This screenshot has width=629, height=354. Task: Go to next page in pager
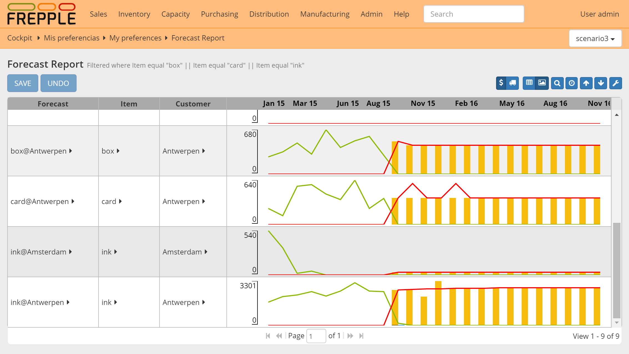pos(350,336)
